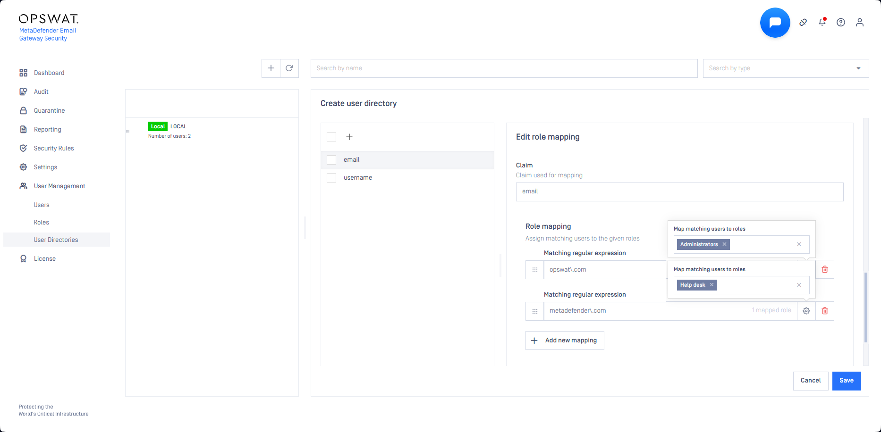Viewport: 881px width, 432px height.
Task: Check the username claim checkbox
Action: 331,178
